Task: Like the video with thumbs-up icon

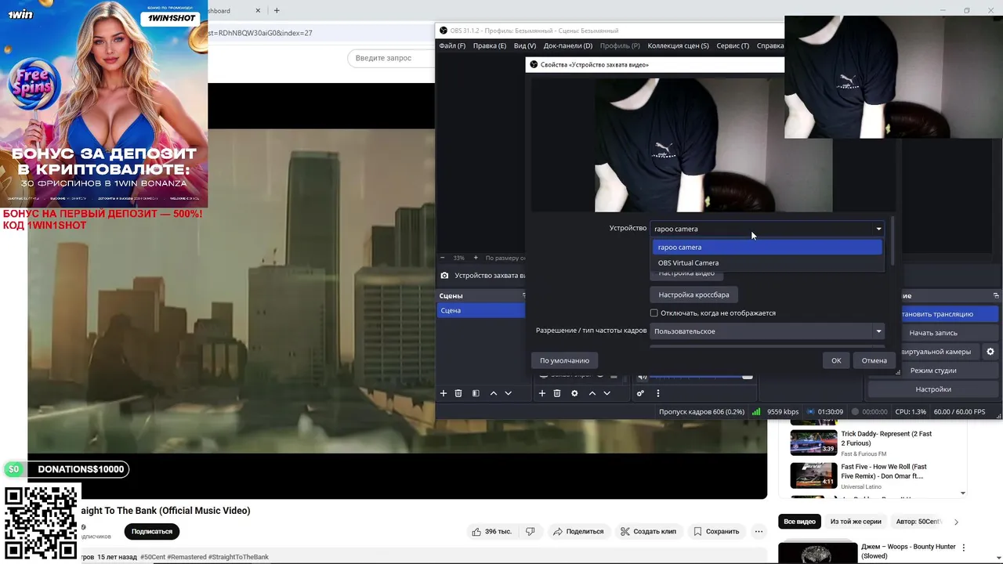Action: coord(476,531)
